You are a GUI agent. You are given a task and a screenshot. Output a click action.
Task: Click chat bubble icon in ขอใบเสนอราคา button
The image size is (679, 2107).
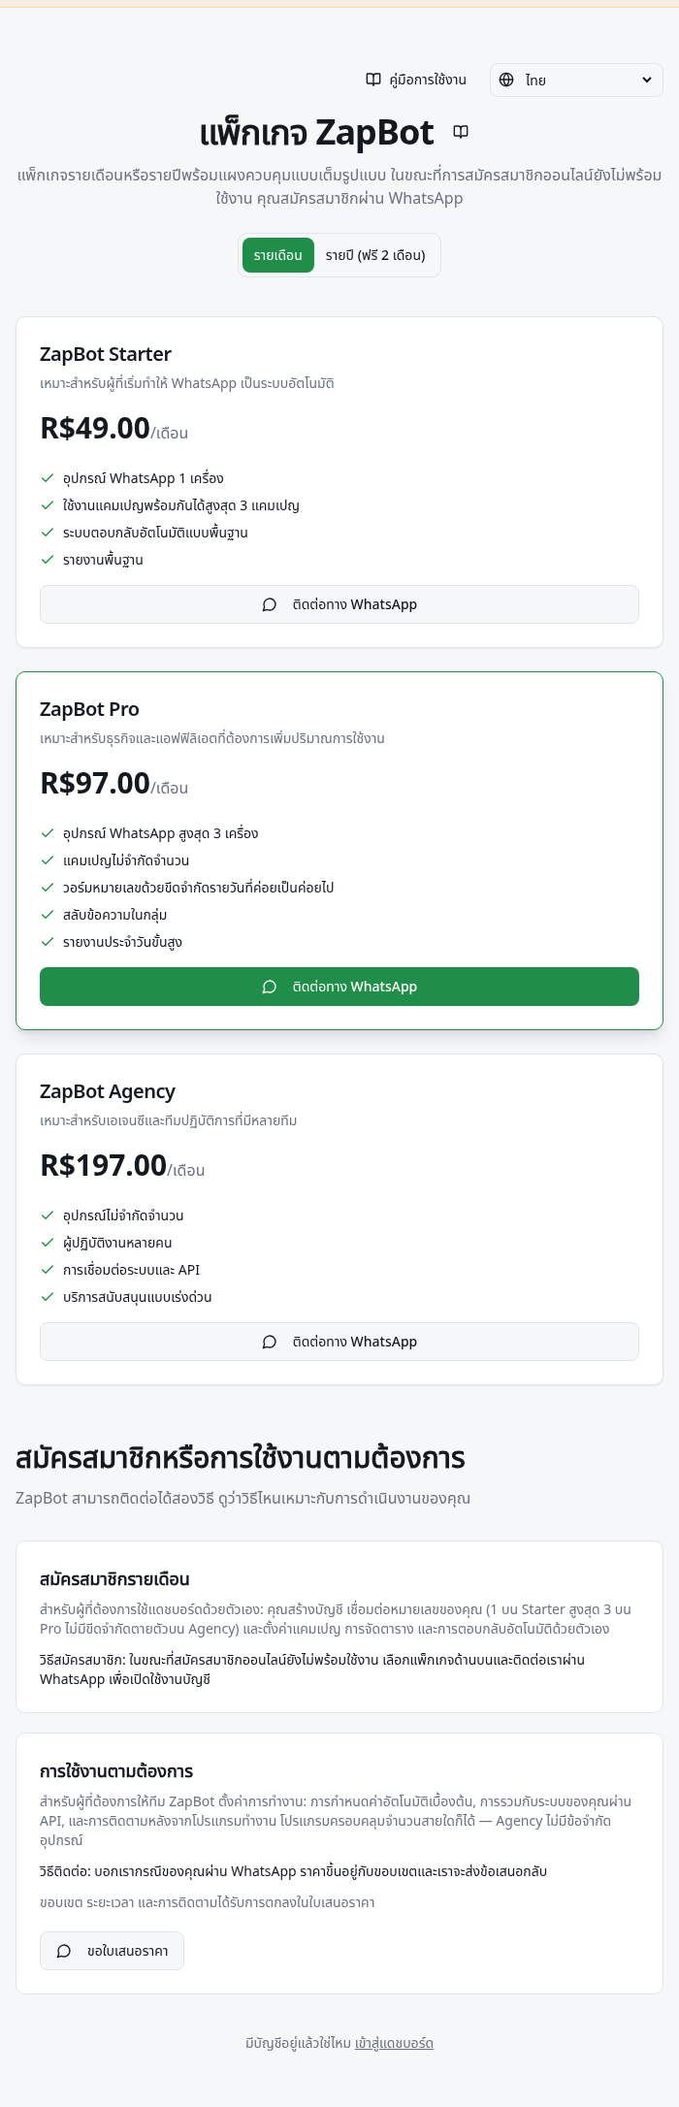point(64,1951)
